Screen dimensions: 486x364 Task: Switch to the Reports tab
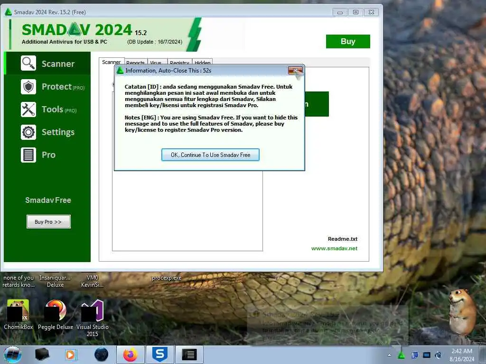coord(135,63)
